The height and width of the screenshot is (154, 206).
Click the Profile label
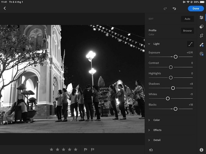click(x=152, y=30)
